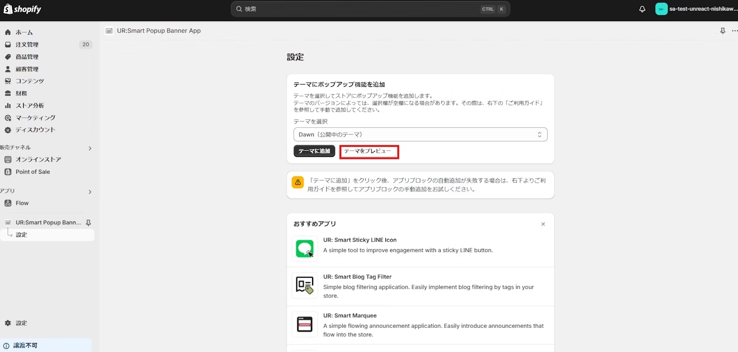This screenshot has width=738, height=352.
Task: Dismiss the おすすめアプリ card
Action: pos(543,224)
